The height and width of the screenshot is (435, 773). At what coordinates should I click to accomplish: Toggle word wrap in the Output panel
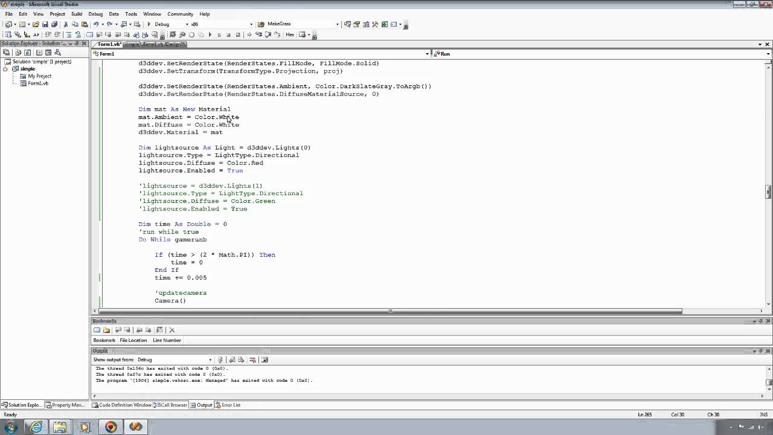[x=265, y=359]
